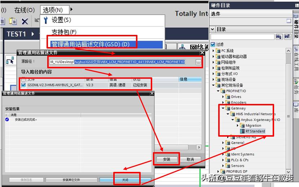The height and width of the screenshot is (187, 299).
Task: Open the 在线工具 side tab
Action: pos(296,59)
